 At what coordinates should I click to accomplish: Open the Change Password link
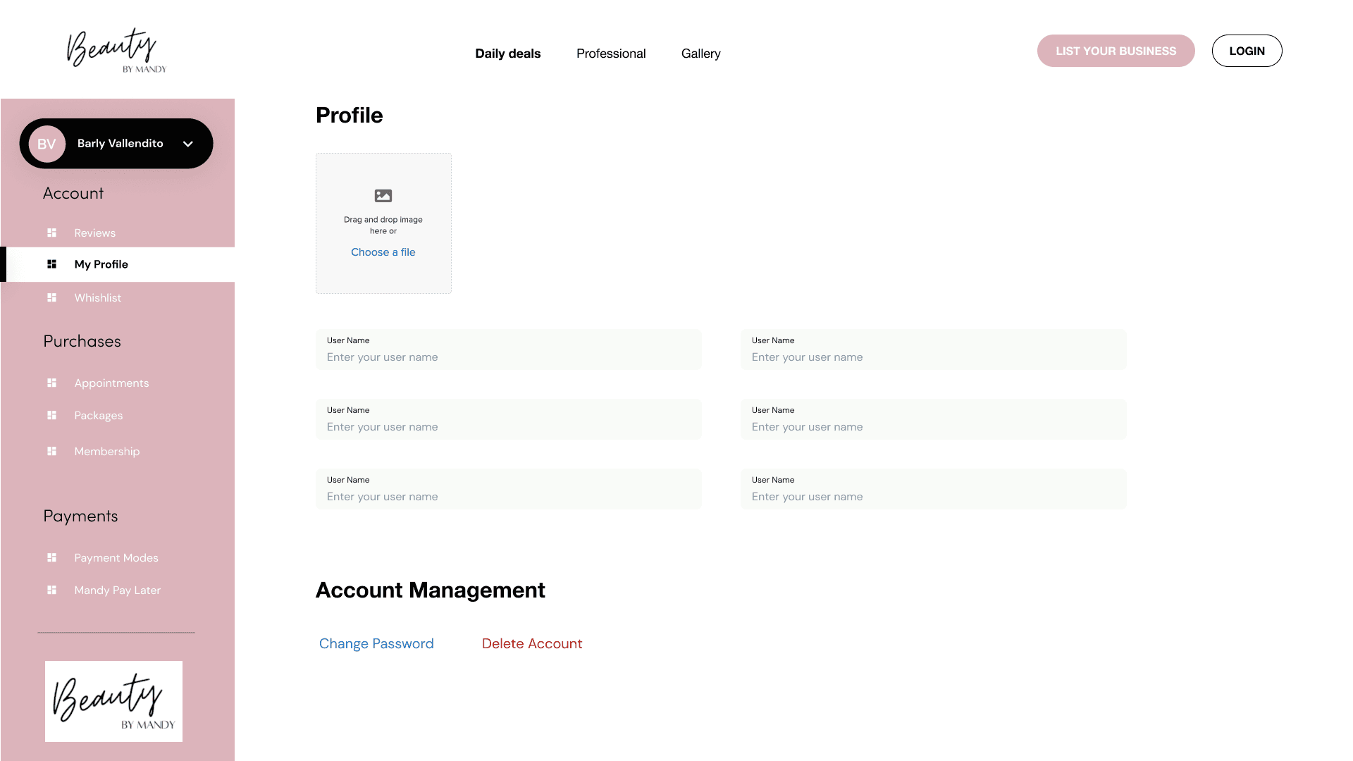tap(376, 643)
